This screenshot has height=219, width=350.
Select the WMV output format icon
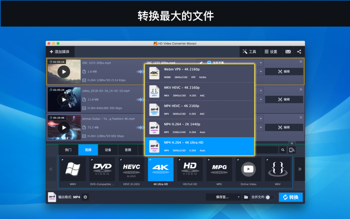[73, 169]
